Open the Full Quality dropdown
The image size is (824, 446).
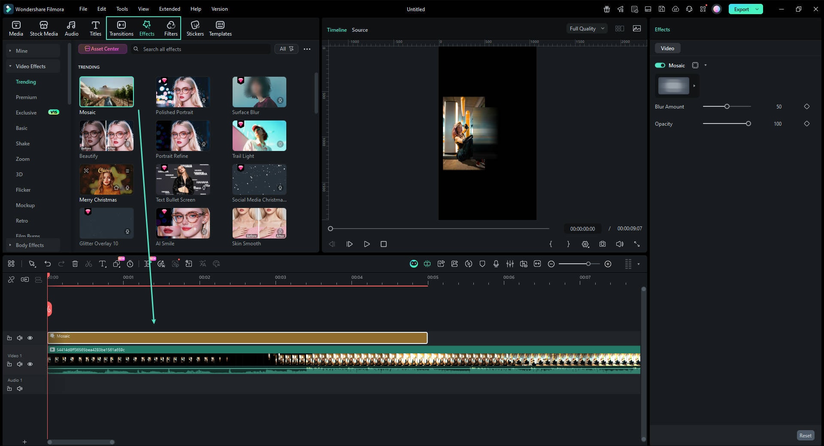tap(586, 28)
